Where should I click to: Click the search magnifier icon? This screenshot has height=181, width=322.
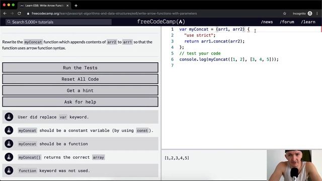tap(9, 22)
